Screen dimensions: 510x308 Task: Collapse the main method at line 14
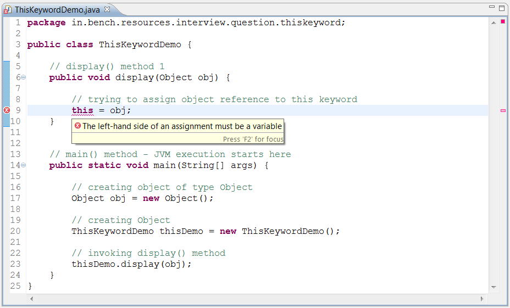24,165
